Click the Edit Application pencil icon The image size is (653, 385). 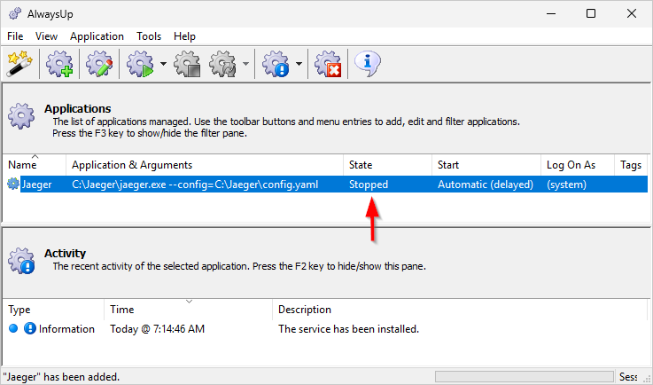pyautogui.click(x=99, y=64)
